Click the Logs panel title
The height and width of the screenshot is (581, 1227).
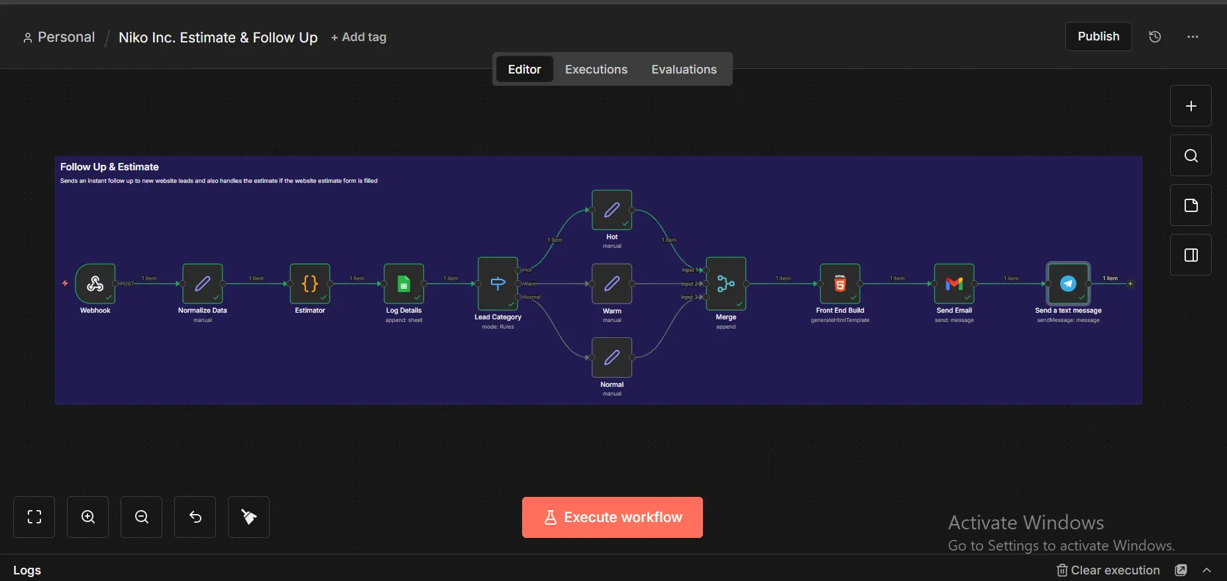27,570
